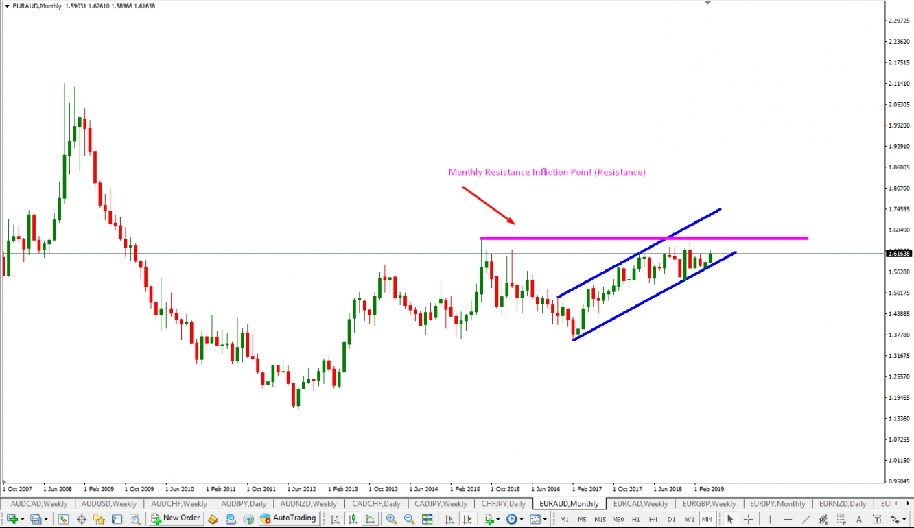Viewport: 914px width, 528px height.
Task: Zoom in on the chart with the magnifier plus
Action: [391, 519]
